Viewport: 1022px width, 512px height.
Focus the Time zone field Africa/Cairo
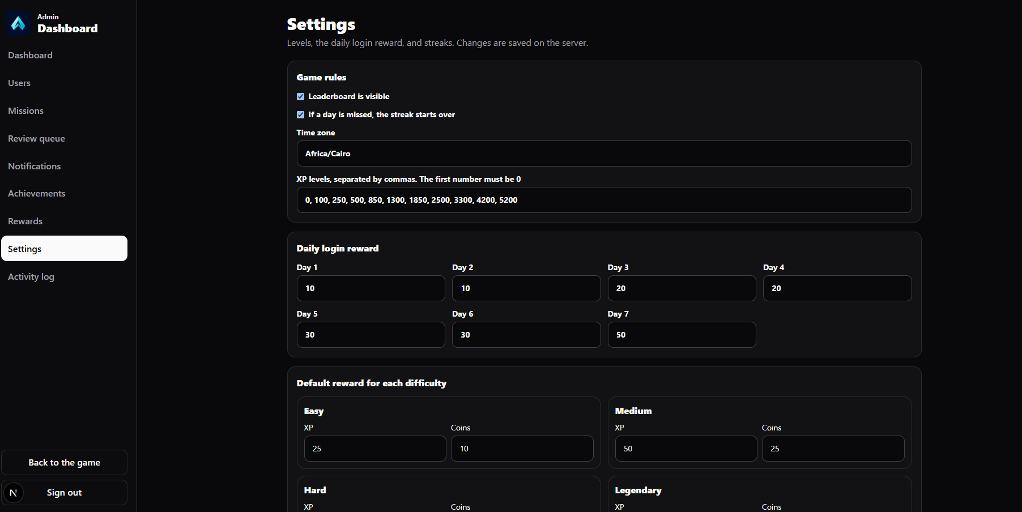tap(604, 153)
